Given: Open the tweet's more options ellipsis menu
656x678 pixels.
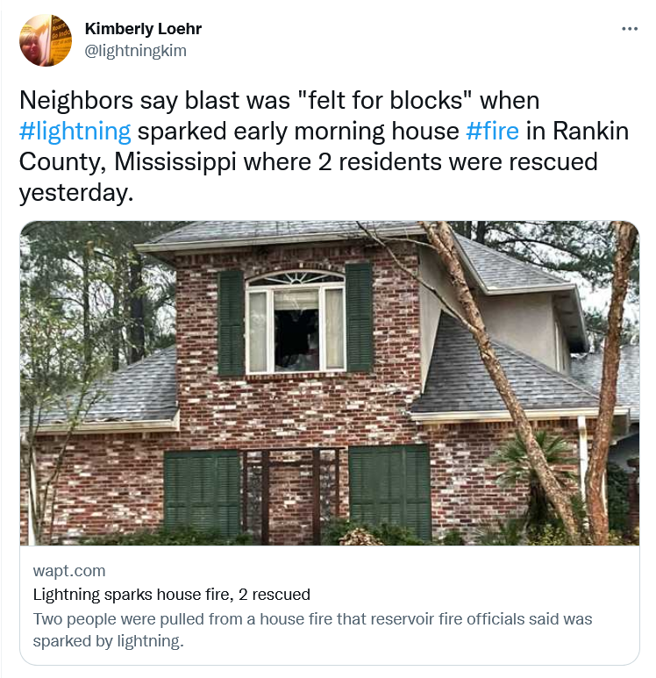Looking at the screenshot, I should click(x=630, y=29).
